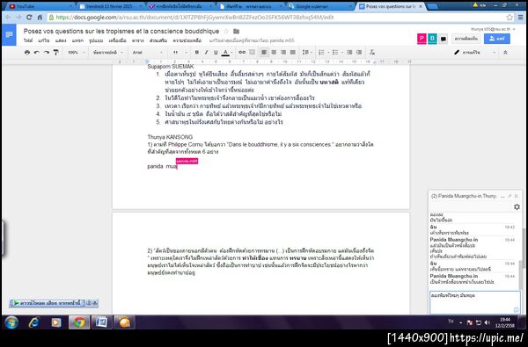Open the Table menu in Docs

pos(138,40)
